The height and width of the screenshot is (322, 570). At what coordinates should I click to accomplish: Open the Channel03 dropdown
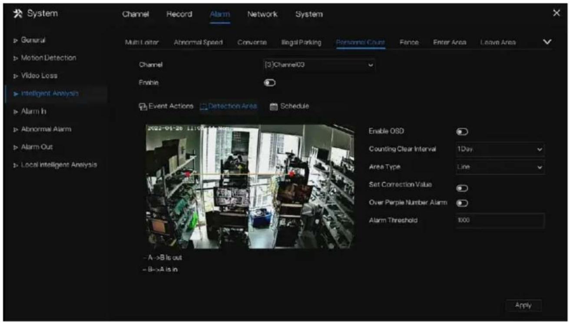tap(318, 65)
